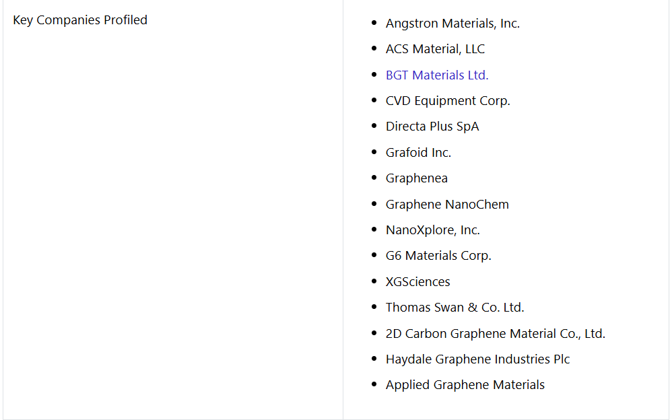Click the Key Companies Profiled heading

[x=80, y=20]
